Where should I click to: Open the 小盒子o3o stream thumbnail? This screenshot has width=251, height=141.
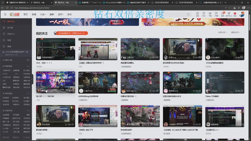98,82
